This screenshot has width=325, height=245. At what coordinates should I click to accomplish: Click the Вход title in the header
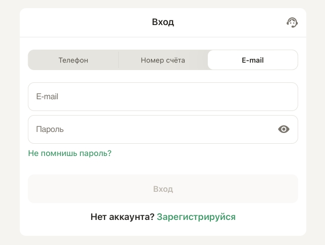163,23
